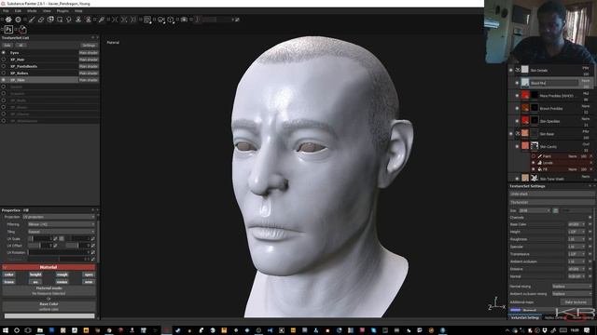Click the add channel plus icon beside Channels
Viewport: 597px width, 335px height.
point(590,217)
